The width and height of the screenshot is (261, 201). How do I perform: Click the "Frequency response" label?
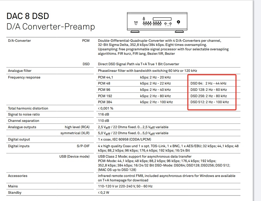coord(24,77)
